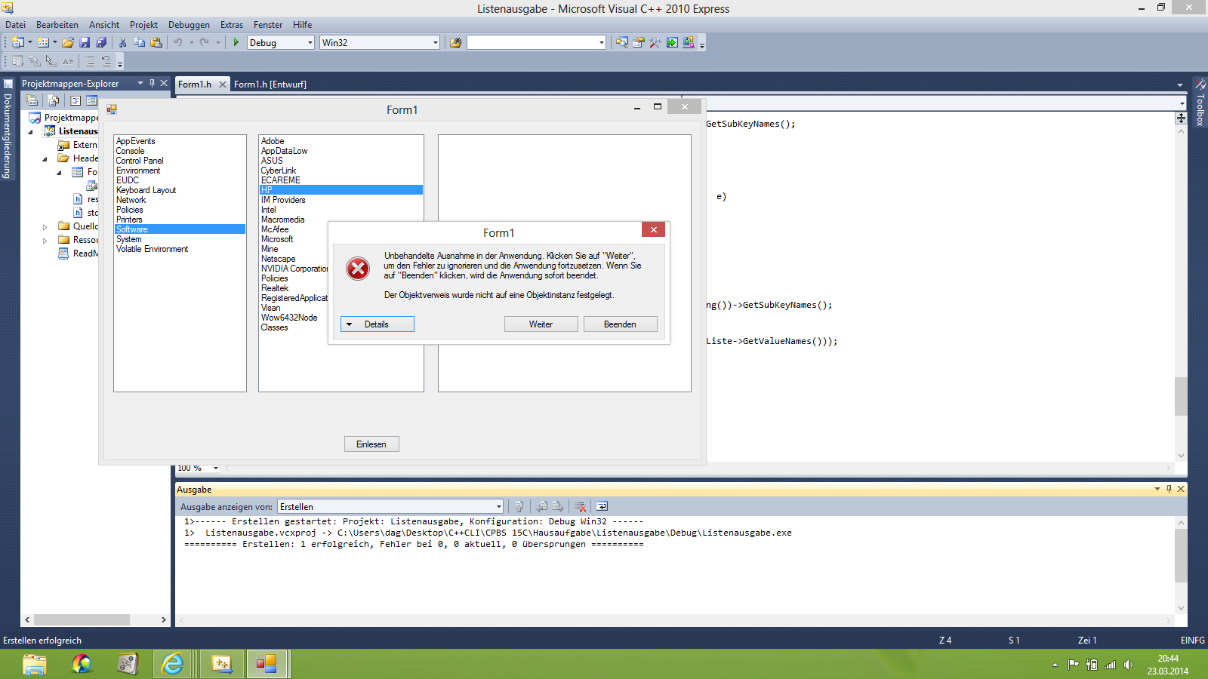Click the Form1 application taskbar icon
The image size is (1208, 679).
pos(267,664)
